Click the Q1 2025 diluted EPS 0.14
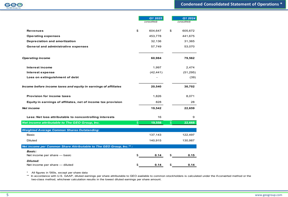 (x=158, y=165)
